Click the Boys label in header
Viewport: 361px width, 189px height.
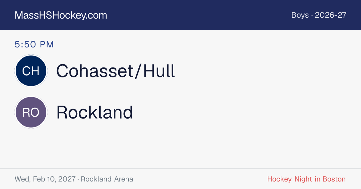tap(300, 15)
